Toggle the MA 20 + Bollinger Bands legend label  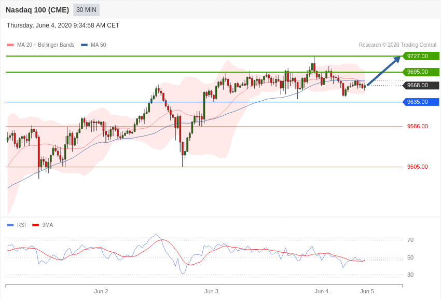pos(46,45)
